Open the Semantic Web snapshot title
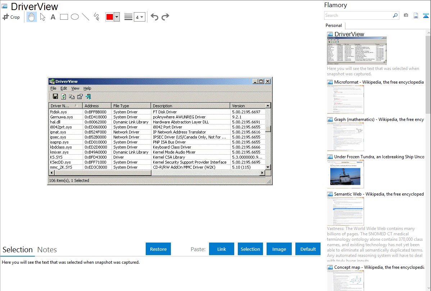431x291 pixels. (379, 194)
